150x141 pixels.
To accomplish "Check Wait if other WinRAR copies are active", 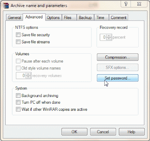I will pos(18,109).
